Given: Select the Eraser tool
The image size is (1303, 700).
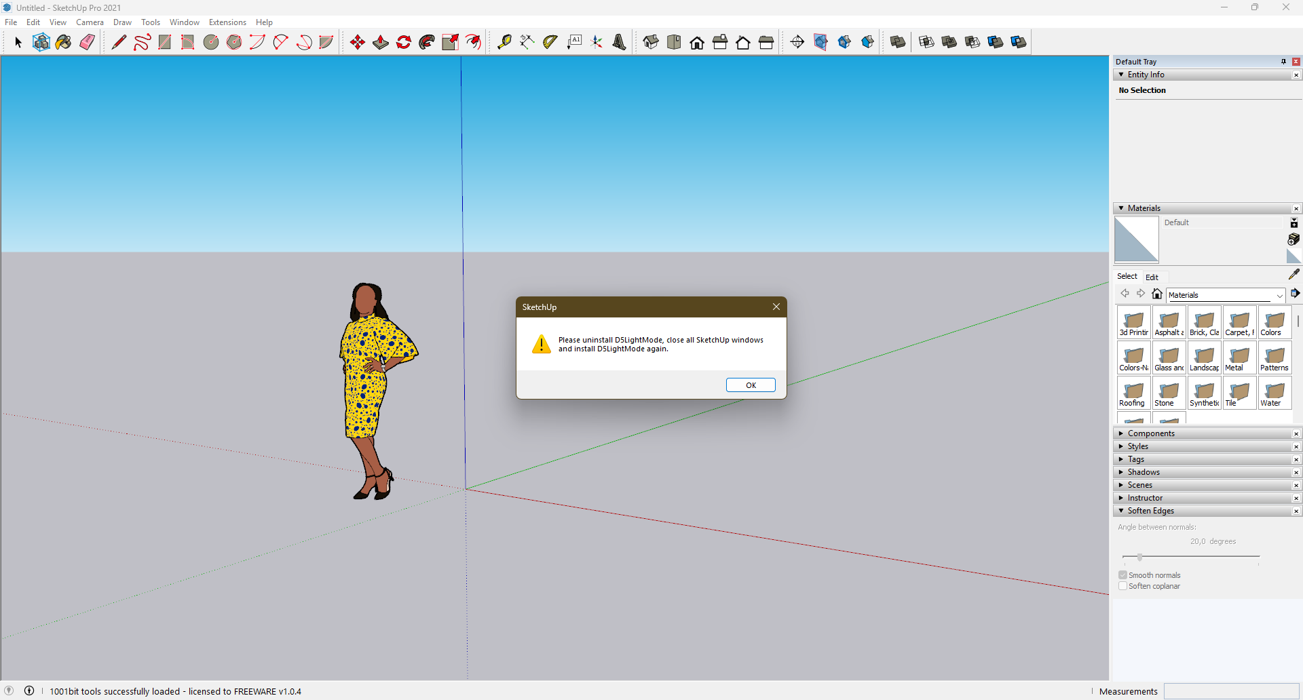Looking at the screenshot, I should pyautogui.click(x=87, y=42).
